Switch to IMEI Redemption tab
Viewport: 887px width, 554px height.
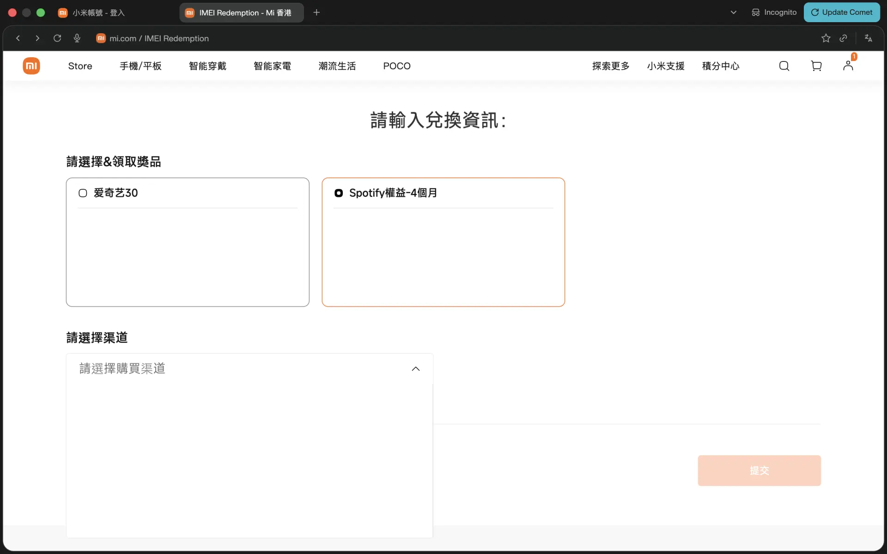242,12
